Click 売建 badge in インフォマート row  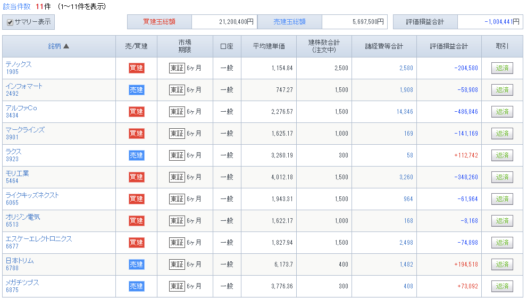click(x=137, y=90)
